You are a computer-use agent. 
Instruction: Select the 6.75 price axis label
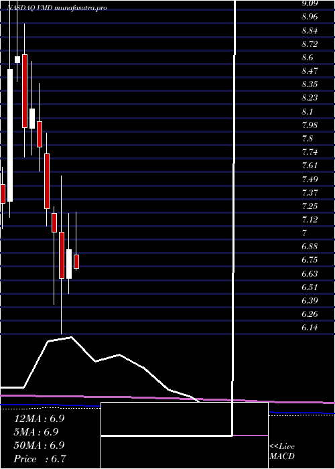pyautogui.click(x=310, y=260)
